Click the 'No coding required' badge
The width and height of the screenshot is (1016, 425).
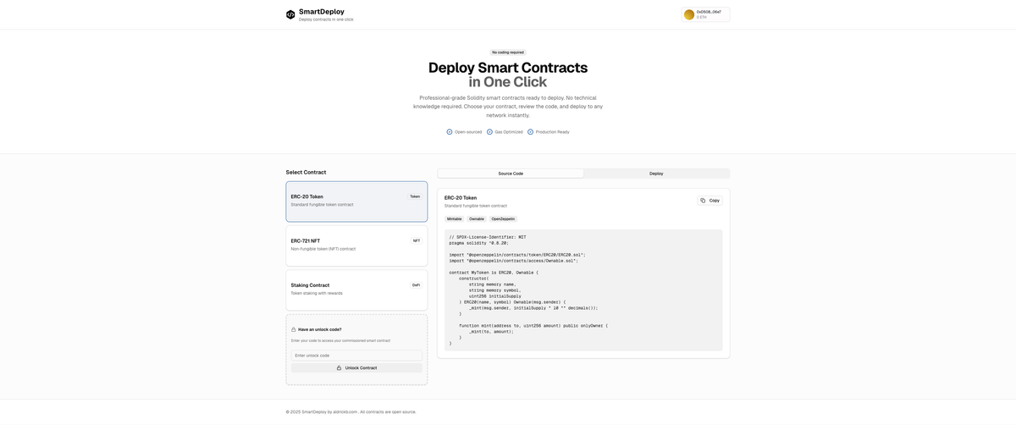coord(508,52)
